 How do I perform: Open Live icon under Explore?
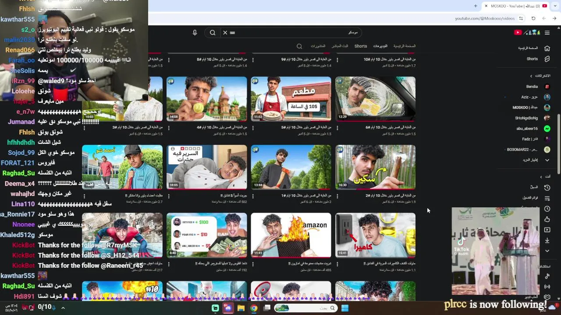(547, 287)
